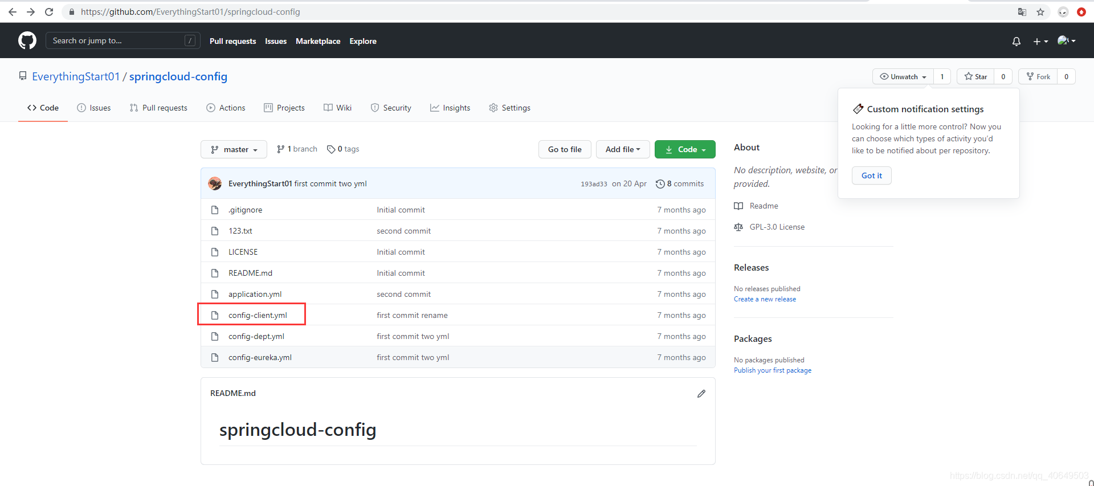Open the 0 tags link
This screenshot has width=1094, height=486.
[x=343, y=149]
